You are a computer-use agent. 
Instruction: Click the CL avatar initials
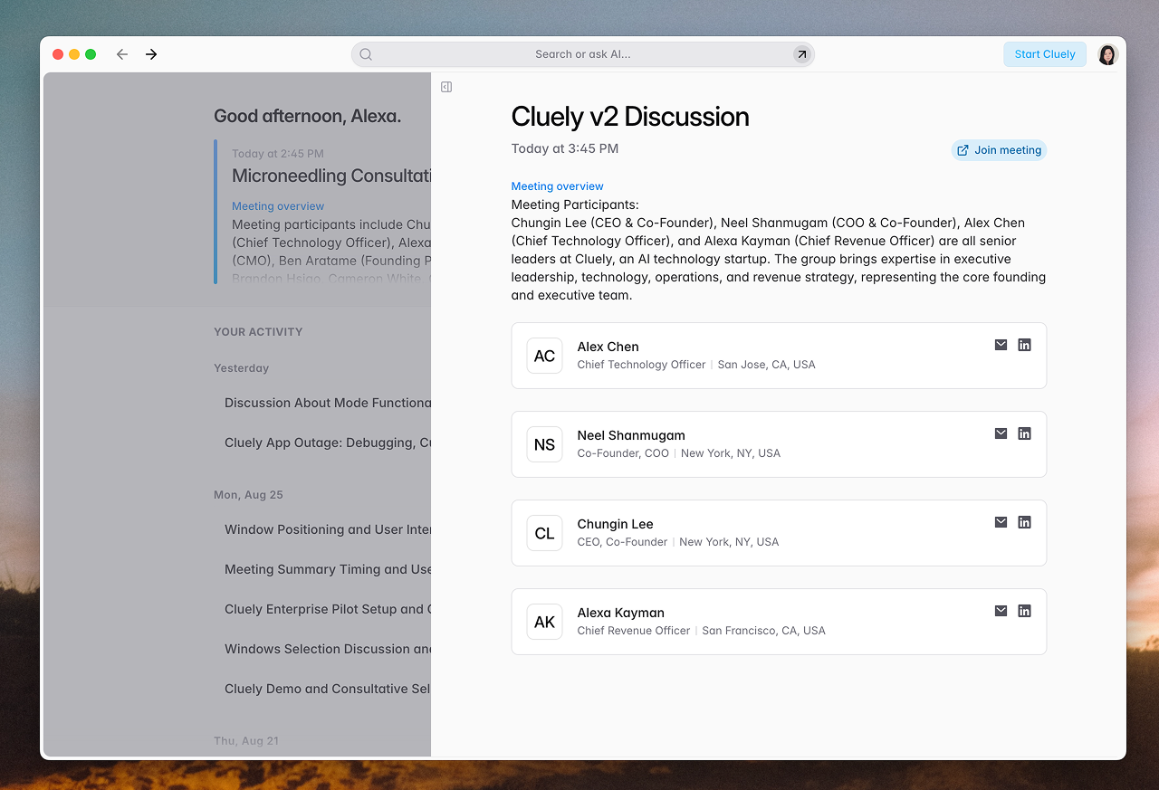pos(544,533)
